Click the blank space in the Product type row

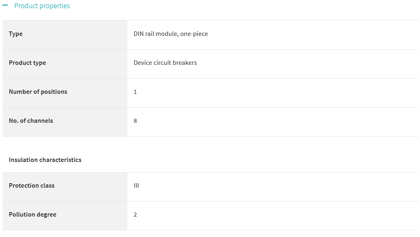point(307,64)
